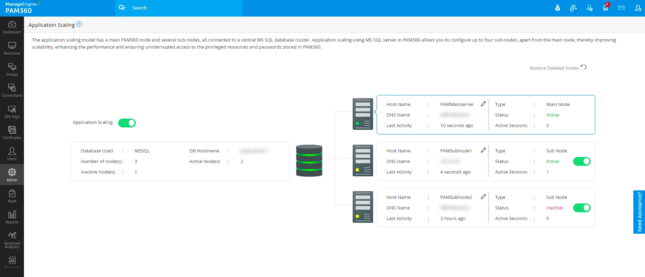Click the Active Node(s) label
Image resolution: width=645 pixels, height=277 pixels.
205,161
